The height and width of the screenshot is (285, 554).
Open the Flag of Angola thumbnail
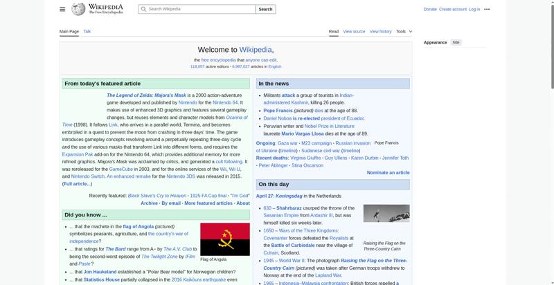(x=225, y=239)
